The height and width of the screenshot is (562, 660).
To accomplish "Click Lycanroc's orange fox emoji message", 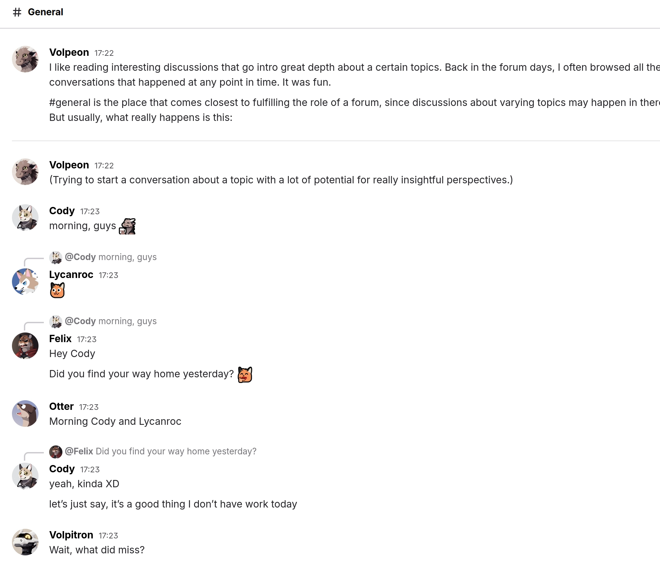I will pos(57,290).
